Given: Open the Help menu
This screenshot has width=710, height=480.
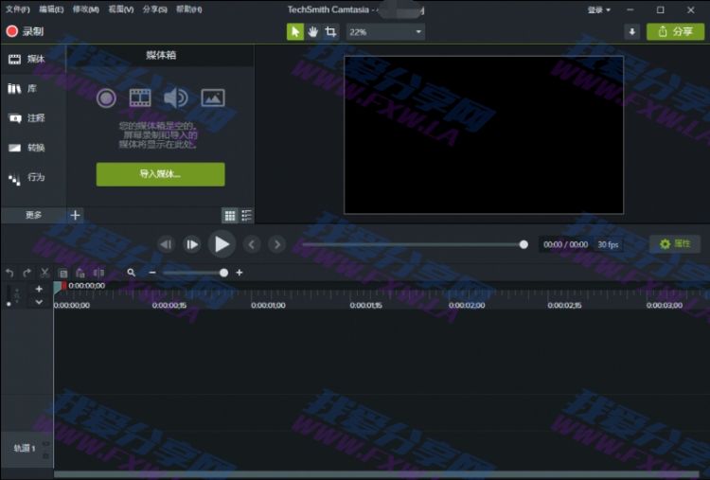Looking at the screenshot, I should [x=188, y=9].
